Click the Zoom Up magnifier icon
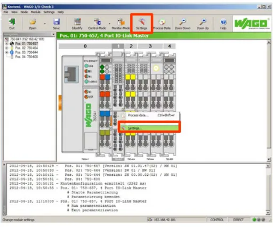This screenshot has height=227, width=273. (203, 24)
